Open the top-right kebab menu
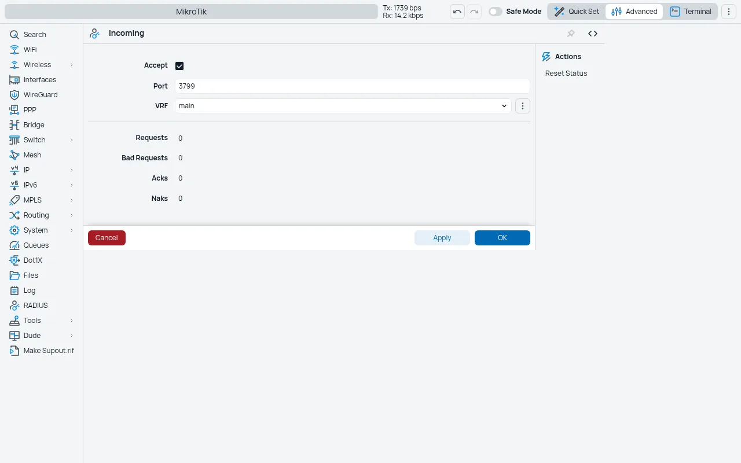Viewport: 741px width, 463px height. pos(729,12)
